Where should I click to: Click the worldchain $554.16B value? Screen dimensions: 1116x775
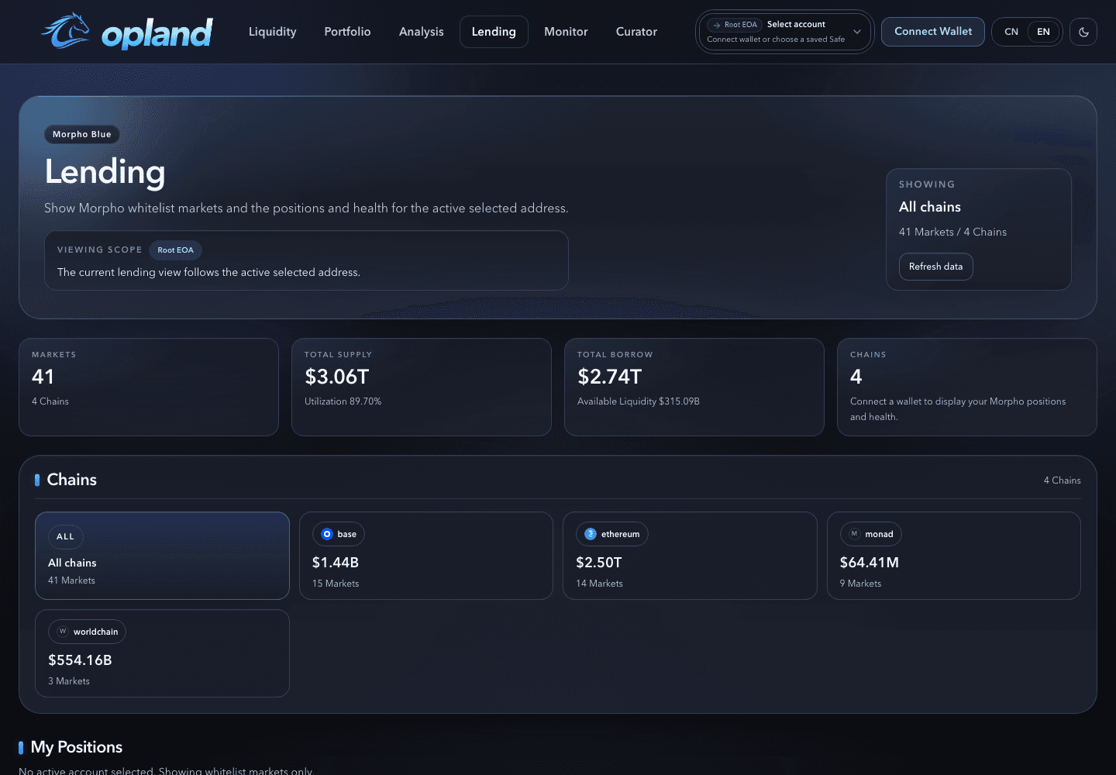click(81, 660)
